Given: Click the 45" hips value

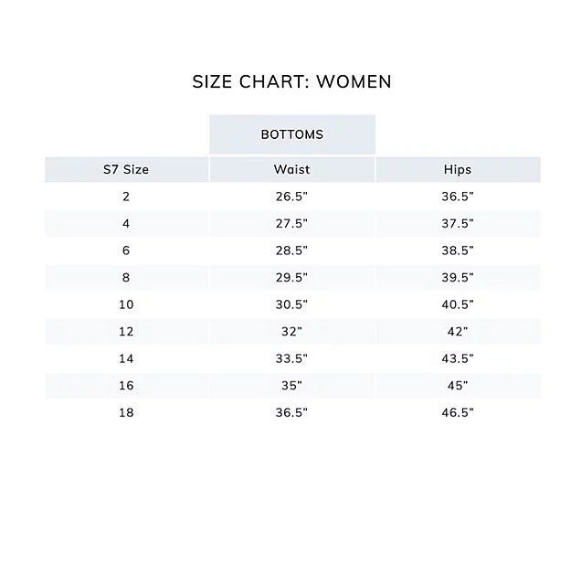Looking at the screenshot, I should pos(458,385).
